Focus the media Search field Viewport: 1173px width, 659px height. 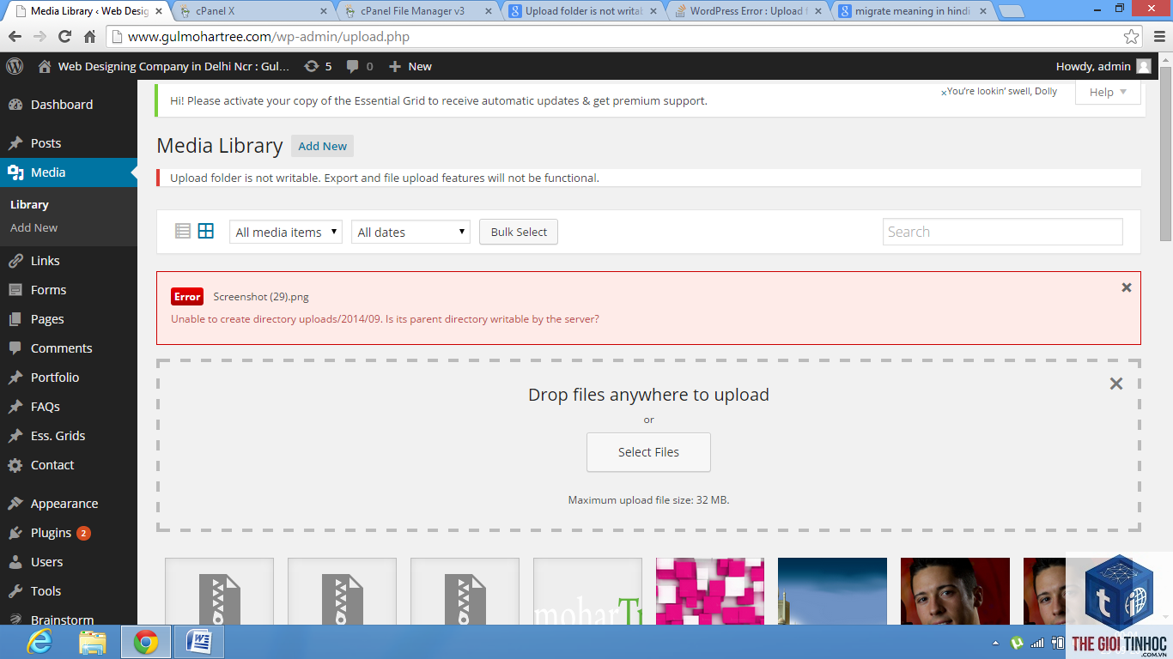pyautogui.click(x=1003, y=232)
